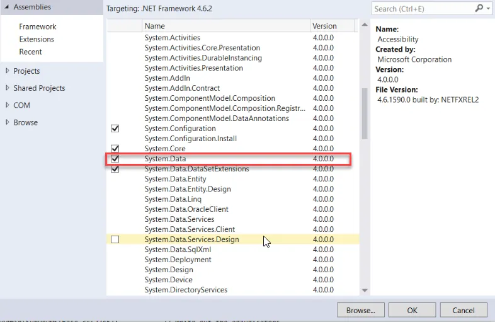Select the System.Design row

pos(232,270)
